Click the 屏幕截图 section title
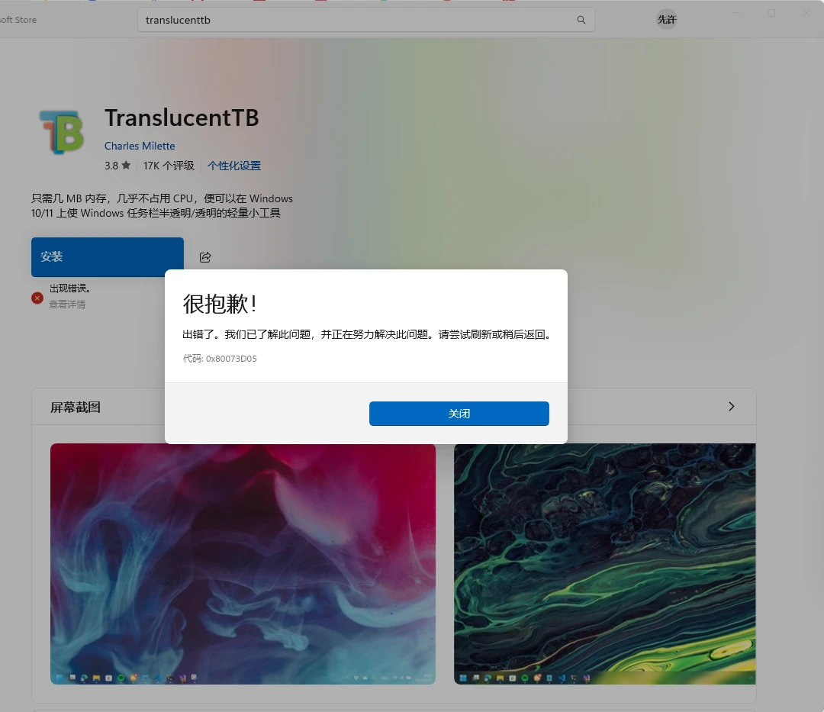Image resolution: width=824 pixels, height=712 pixels. [x=75, y=408]
